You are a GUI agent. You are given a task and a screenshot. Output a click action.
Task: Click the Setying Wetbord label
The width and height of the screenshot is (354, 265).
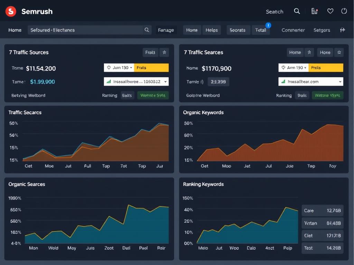(x=28, y=95)
